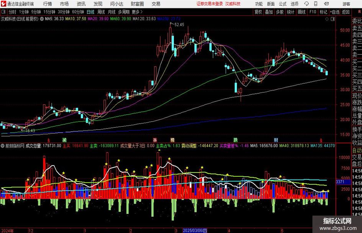Click the 52.45 high price label
This screenshot has height=233, width=362.
pyautogui.click(x=179, y=24)
